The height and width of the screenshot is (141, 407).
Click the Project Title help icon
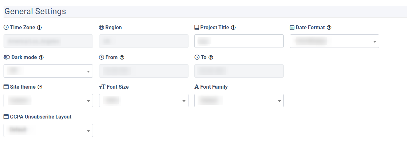[x=233, y=28]
